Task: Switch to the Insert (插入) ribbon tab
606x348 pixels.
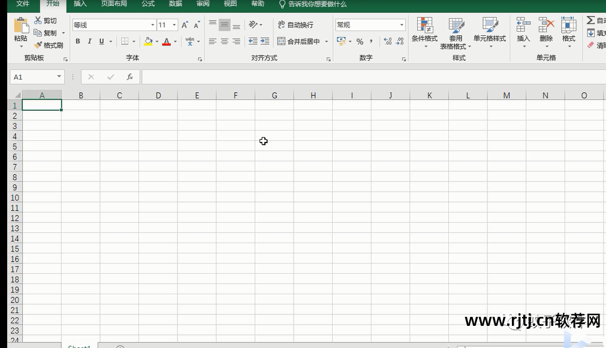Action: [80, 4]
